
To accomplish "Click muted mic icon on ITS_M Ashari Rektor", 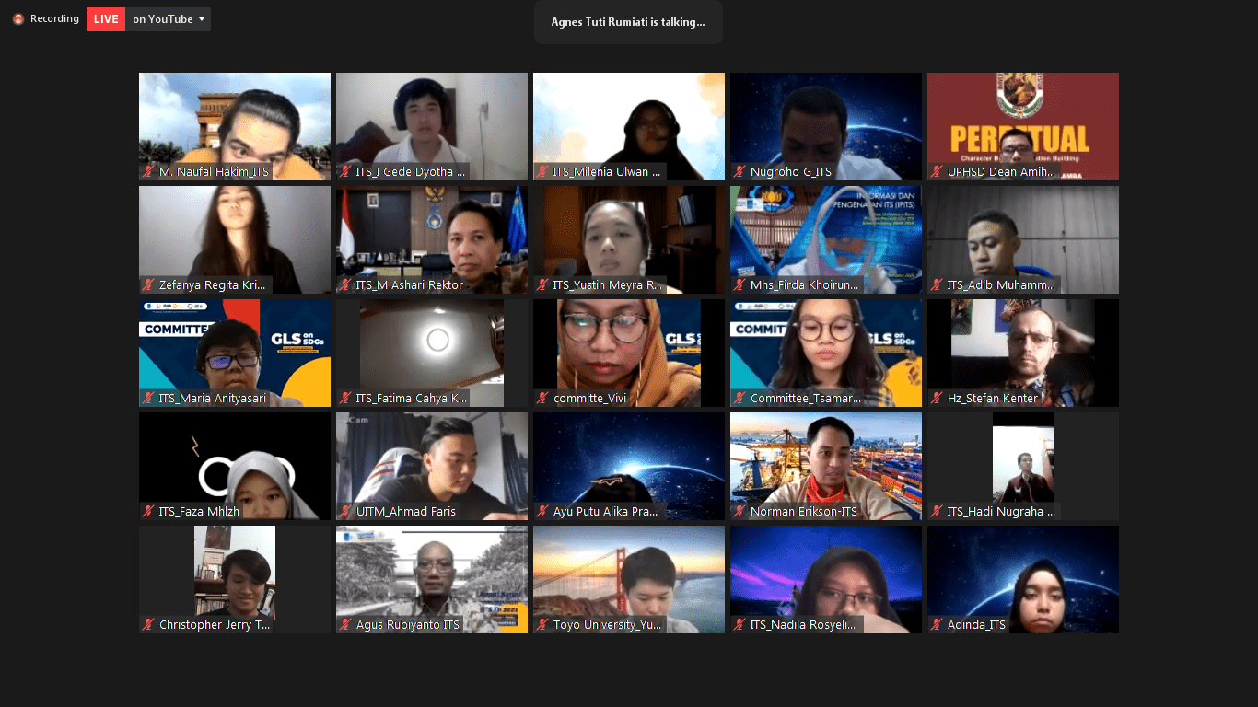I will (x=345, y=285).
